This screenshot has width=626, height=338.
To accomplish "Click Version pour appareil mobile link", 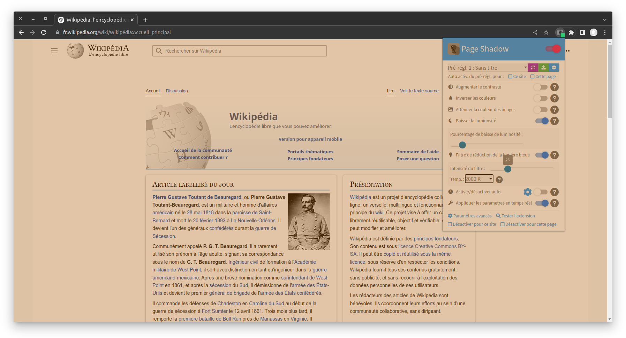I will click(x=310, y=139).
